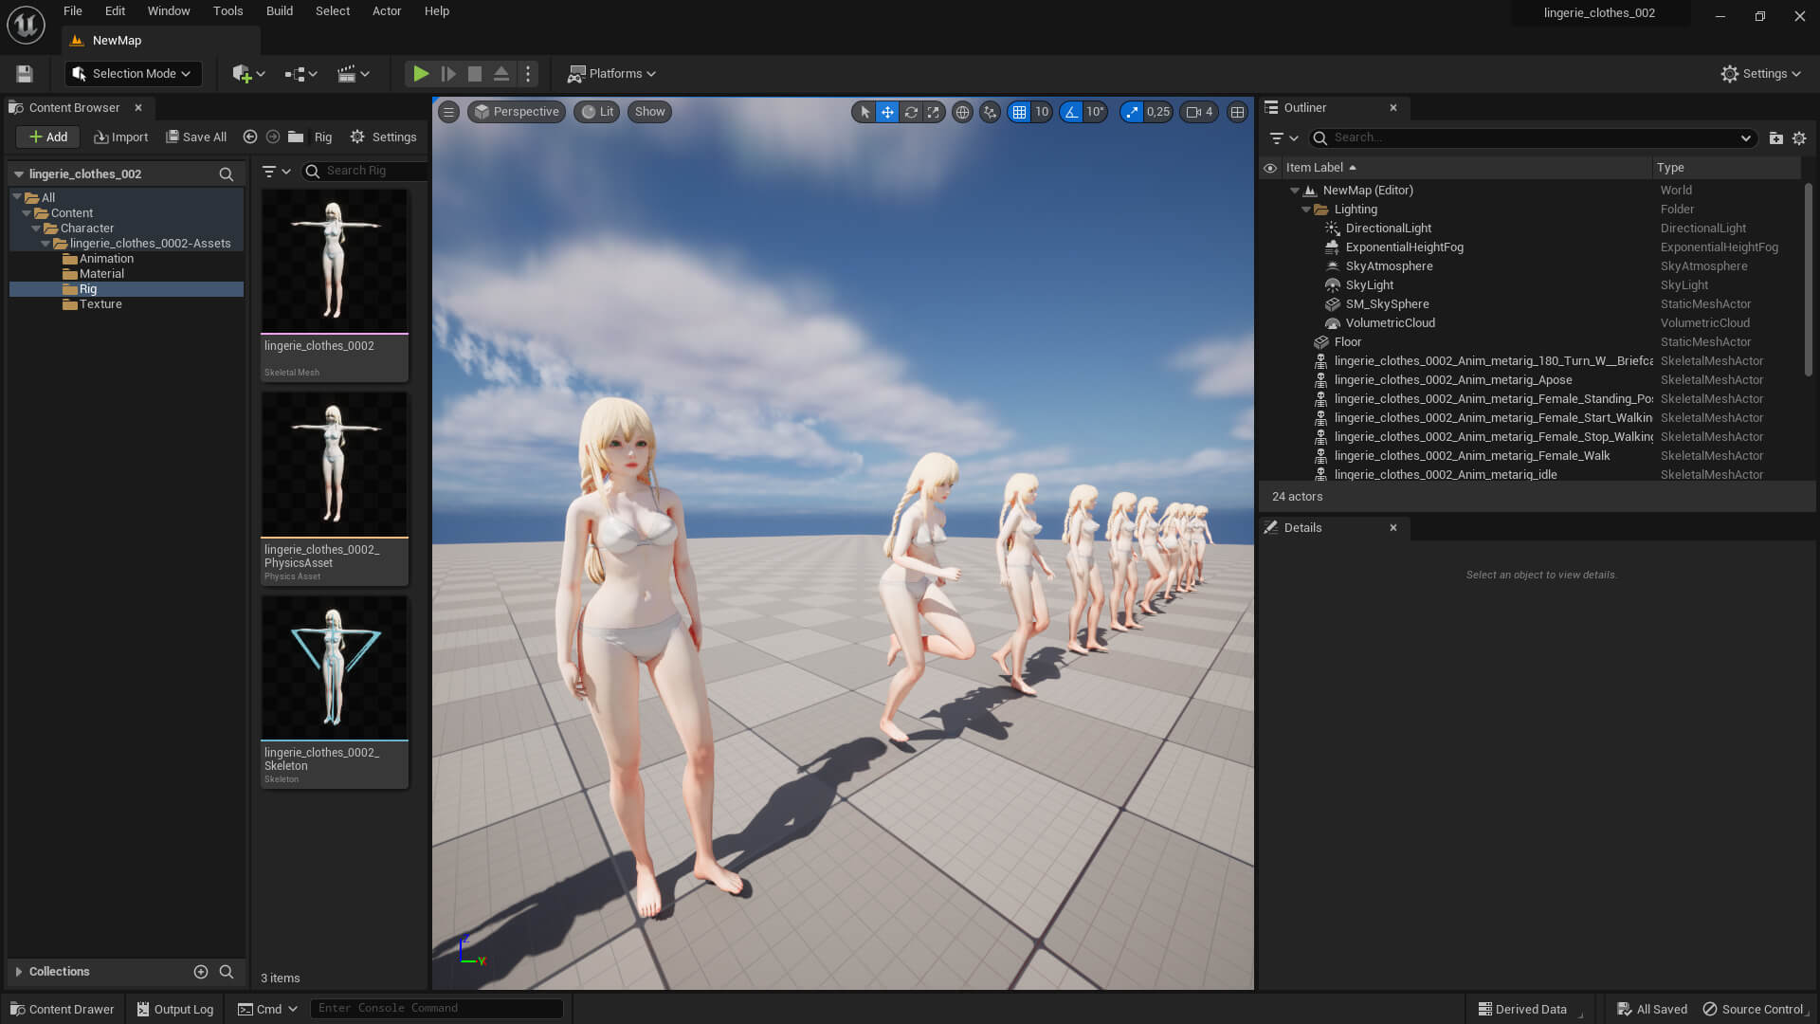Click the Import button in Content Browser

point(121,137)
